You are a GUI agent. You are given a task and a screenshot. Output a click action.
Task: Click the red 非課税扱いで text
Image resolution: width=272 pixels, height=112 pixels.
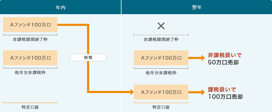(x=225, y=55)
